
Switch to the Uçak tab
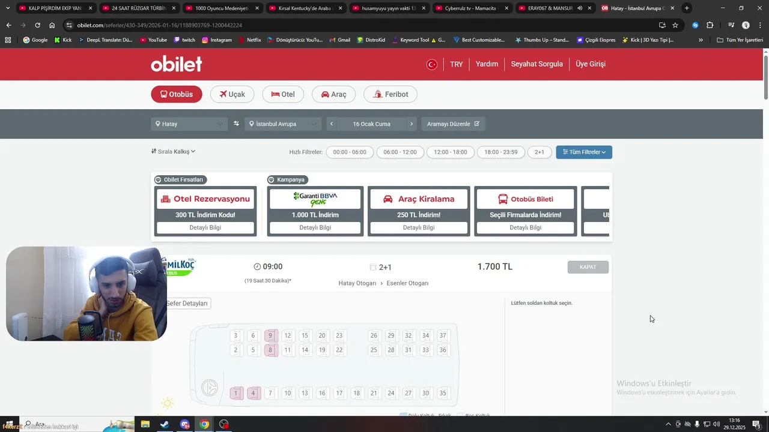pos(232,94)
